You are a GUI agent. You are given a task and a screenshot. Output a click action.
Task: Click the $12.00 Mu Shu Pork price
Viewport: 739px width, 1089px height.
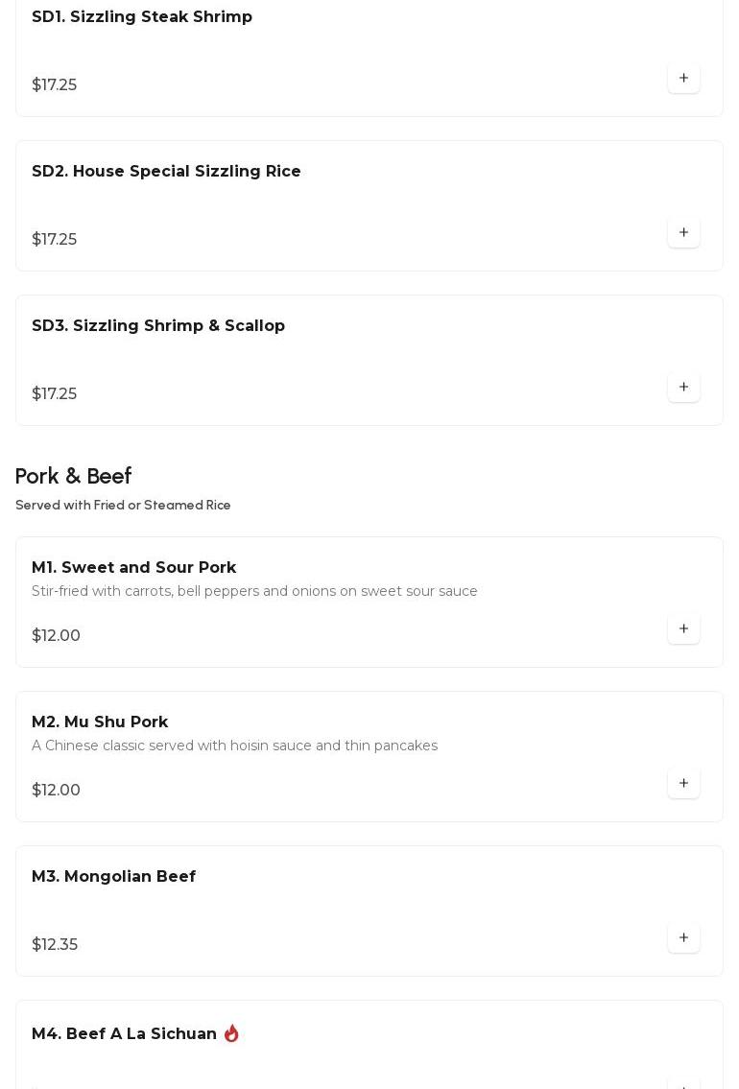pyautogui.click(x=56, y=791)
